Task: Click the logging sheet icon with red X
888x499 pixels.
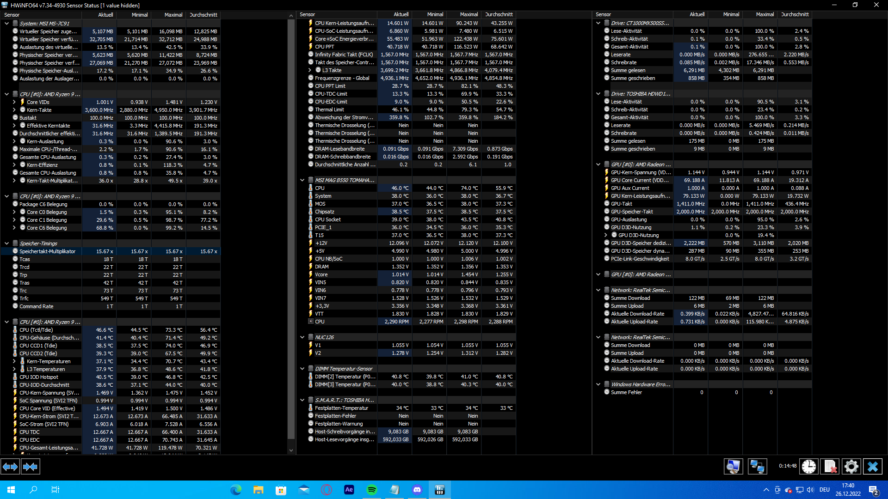Action: (830, 467)
